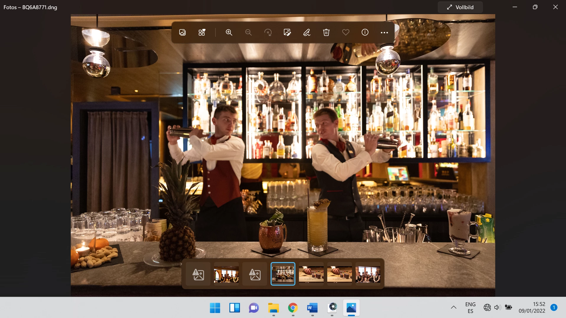The image size is (566, 318).
Task: Show file info panel
Action: (365, 32)
